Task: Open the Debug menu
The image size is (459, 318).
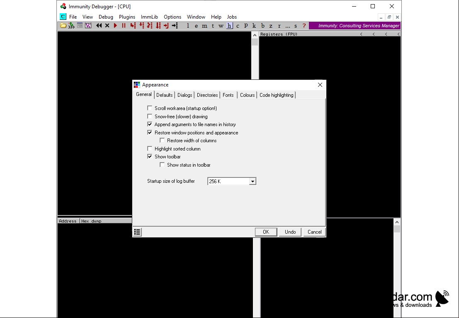Action: click(x=106, y=17)
